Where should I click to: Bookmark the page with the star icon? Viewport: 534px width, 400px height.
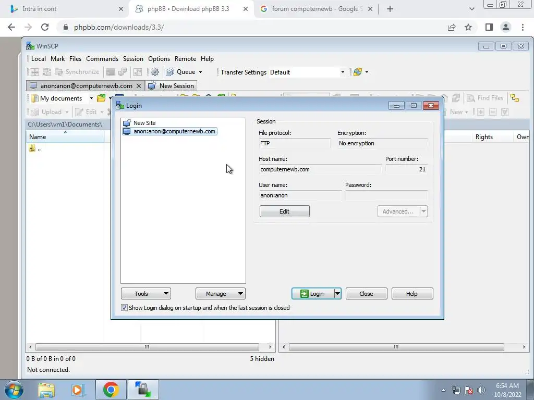tap(468, 27)
